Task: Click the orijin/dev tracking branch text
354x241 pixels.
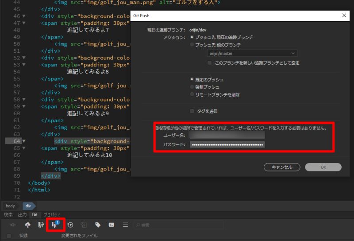Action: 198,30
